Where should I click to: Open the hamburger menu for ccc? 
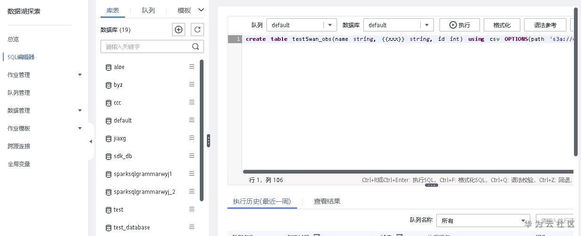click(x=192, y=102)
